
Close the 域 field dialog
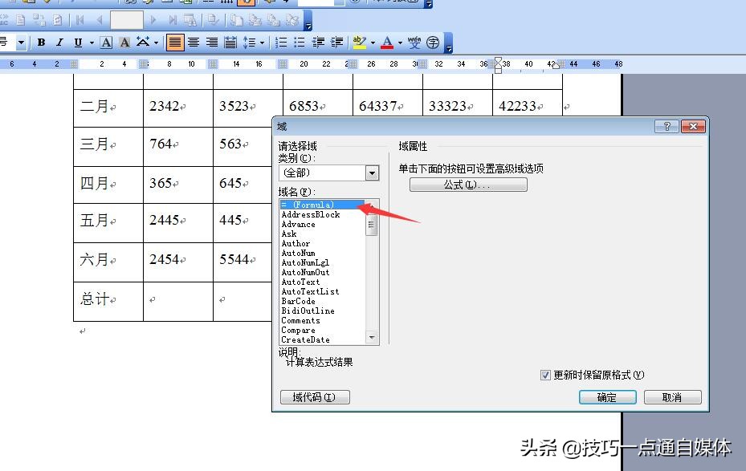pyautogui.click(x=693, y=127)
